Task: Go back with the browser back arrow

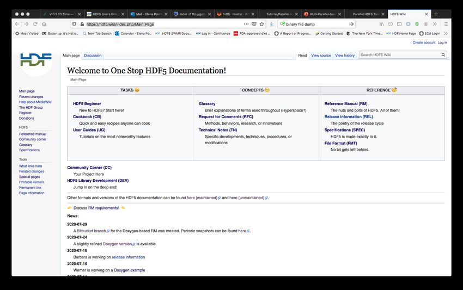Action: tap(17, 24)
